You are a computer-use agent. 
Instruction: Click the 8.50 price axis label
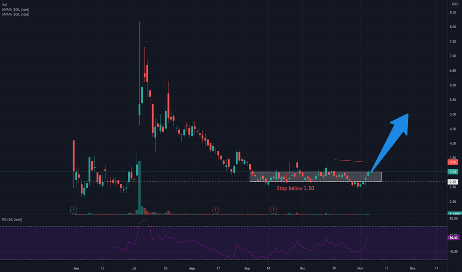click(x=453, y=12)
